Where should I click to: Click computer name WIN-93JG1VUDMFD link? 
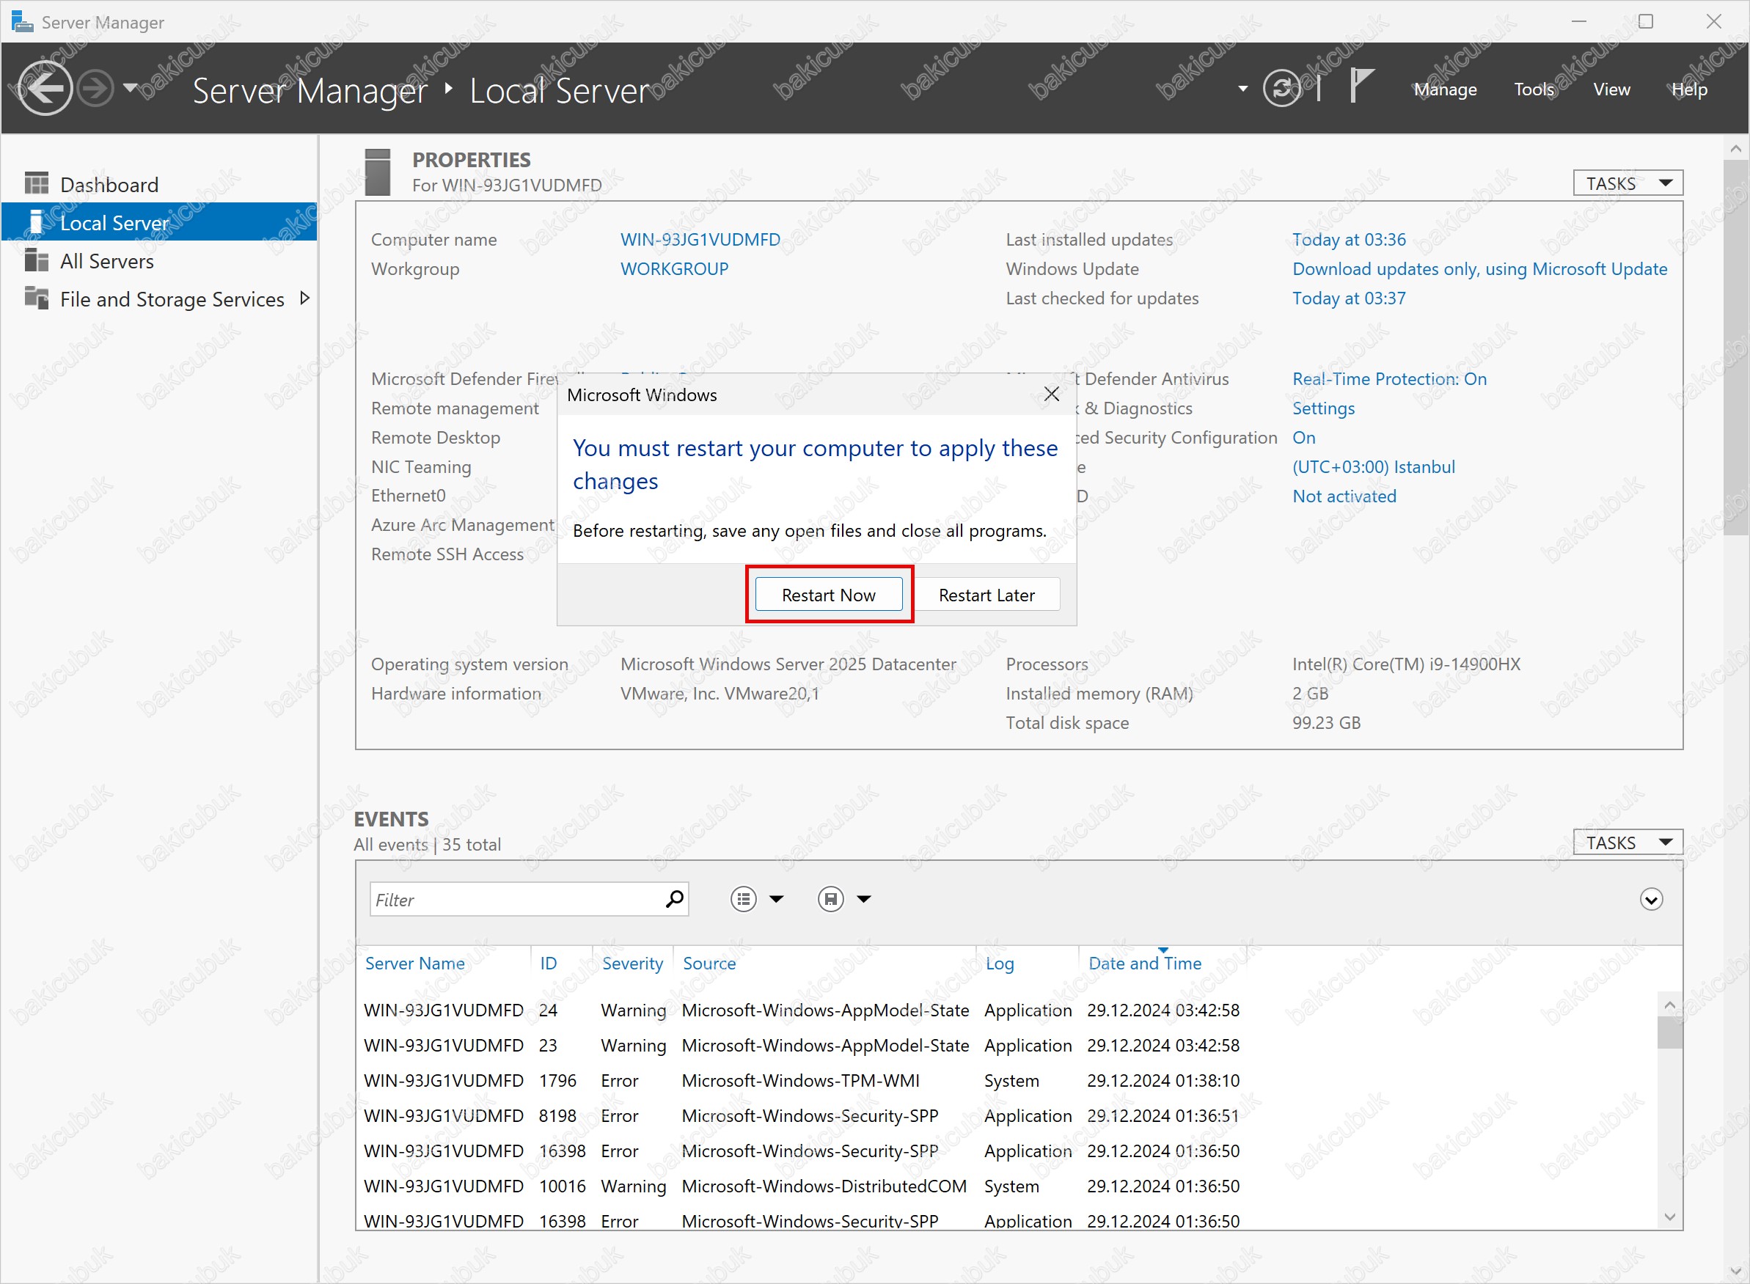pos(700,239)
